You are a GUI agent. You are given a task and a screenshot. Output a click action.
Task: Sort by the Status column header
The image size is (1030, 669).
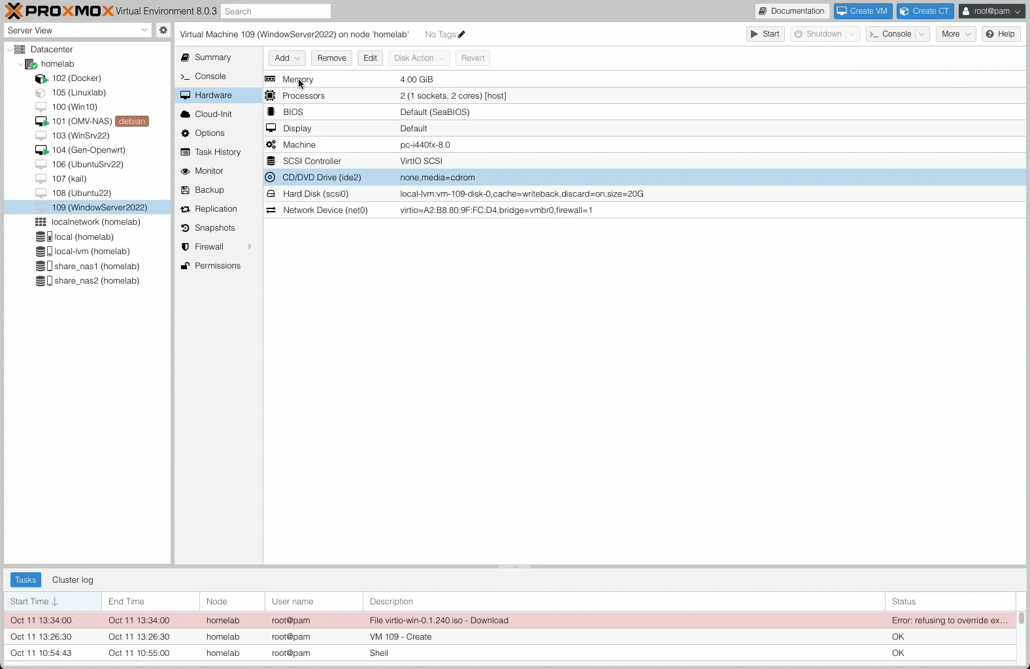pos(950,602)
